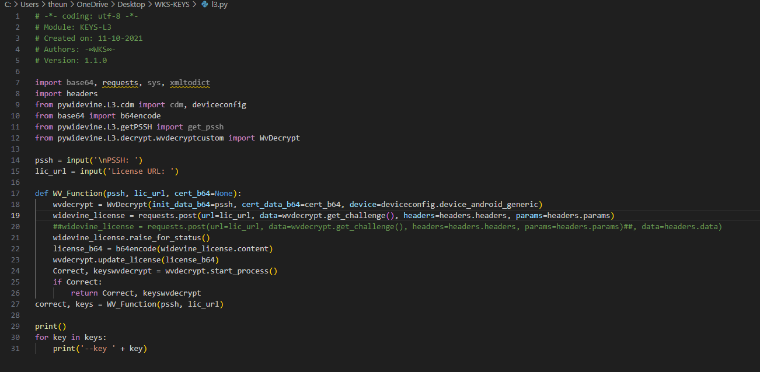This screenshot has height=372, width=760.
Task: Place cursor in "# Created on: 11-10-2021" comment
Action: (x=89, y=38)
